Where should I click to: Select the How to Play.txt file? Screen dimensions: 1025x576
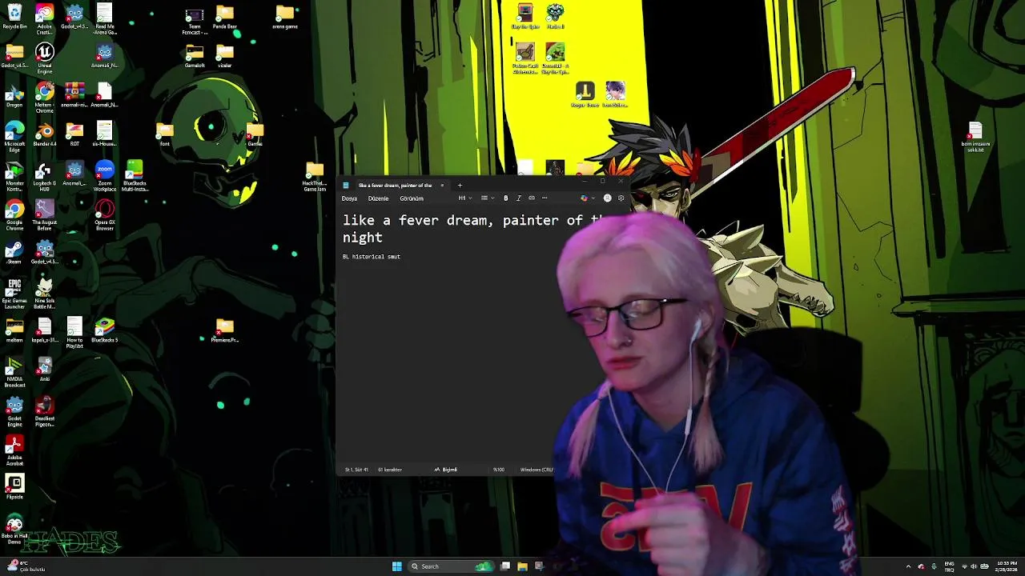click(74, 332)
